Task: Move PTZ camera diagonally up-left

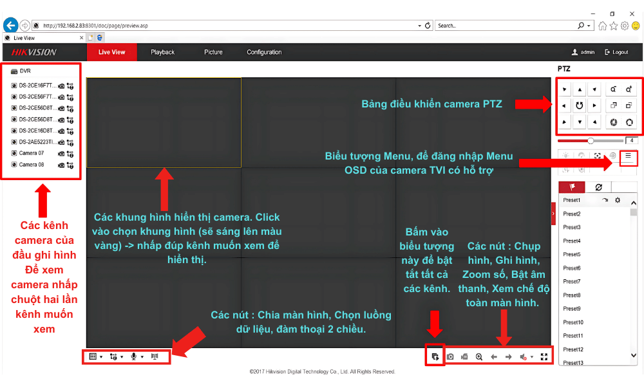Action: (564, 89)
